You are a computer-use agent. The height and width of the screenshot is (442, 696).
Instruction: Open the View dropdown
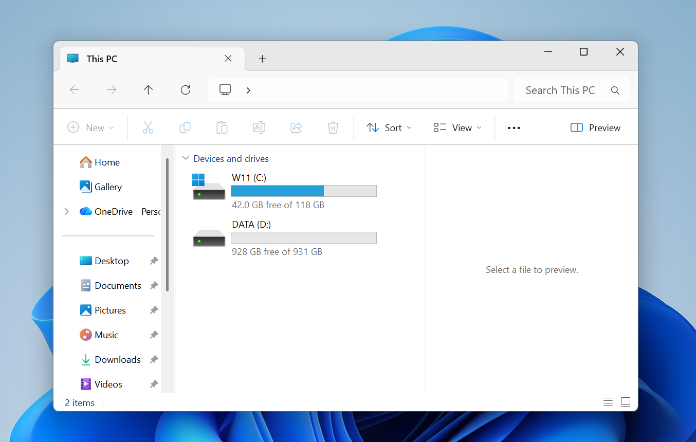(x=457, y=127)
